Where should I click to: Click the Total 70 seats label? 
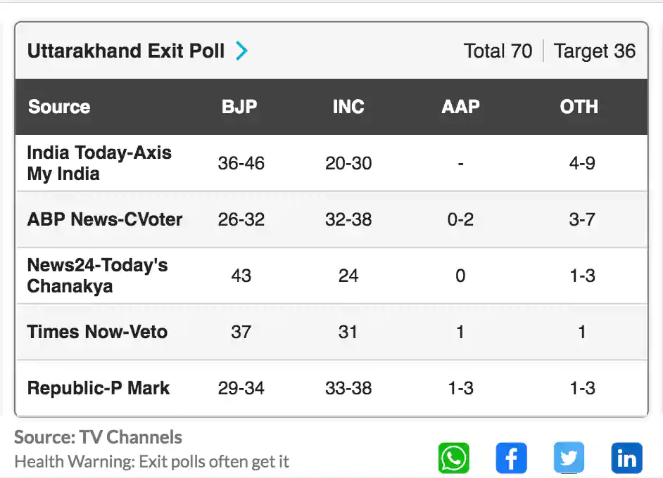498,51
